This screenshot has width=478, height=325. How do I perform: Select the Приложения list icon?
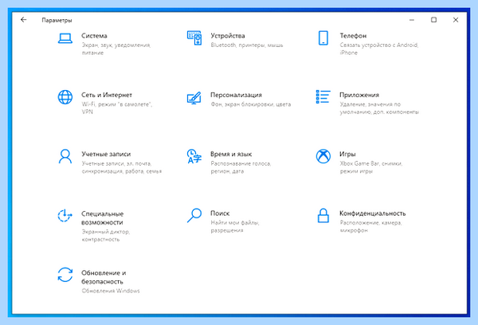[x=323, y=96]
